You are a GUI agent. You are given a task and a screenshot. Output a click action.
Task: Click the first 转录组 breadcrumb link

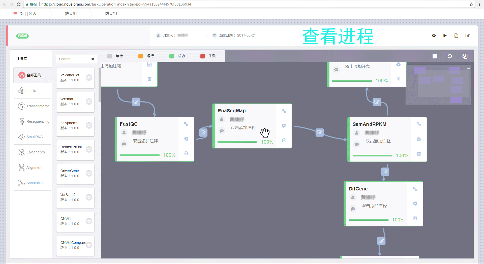(x=71, y=14)
